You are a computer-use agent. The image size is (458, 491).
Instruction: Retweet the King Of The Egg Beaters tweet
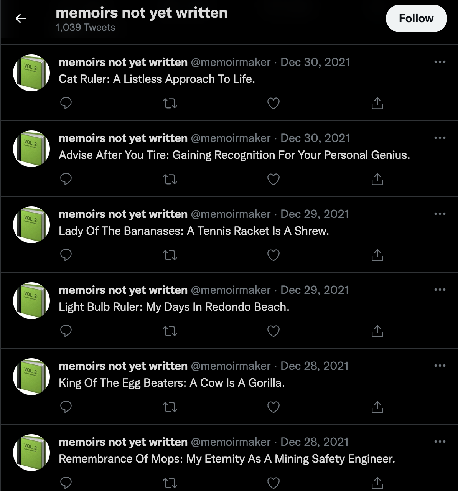[170, 407]
